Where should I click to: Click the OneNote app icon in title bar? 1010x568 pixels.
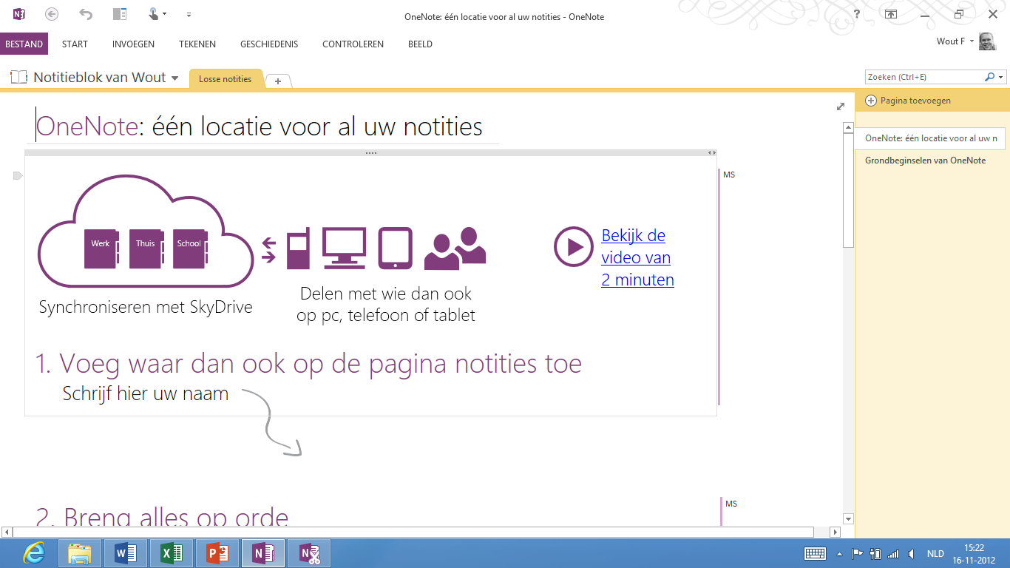pos(19,14)
